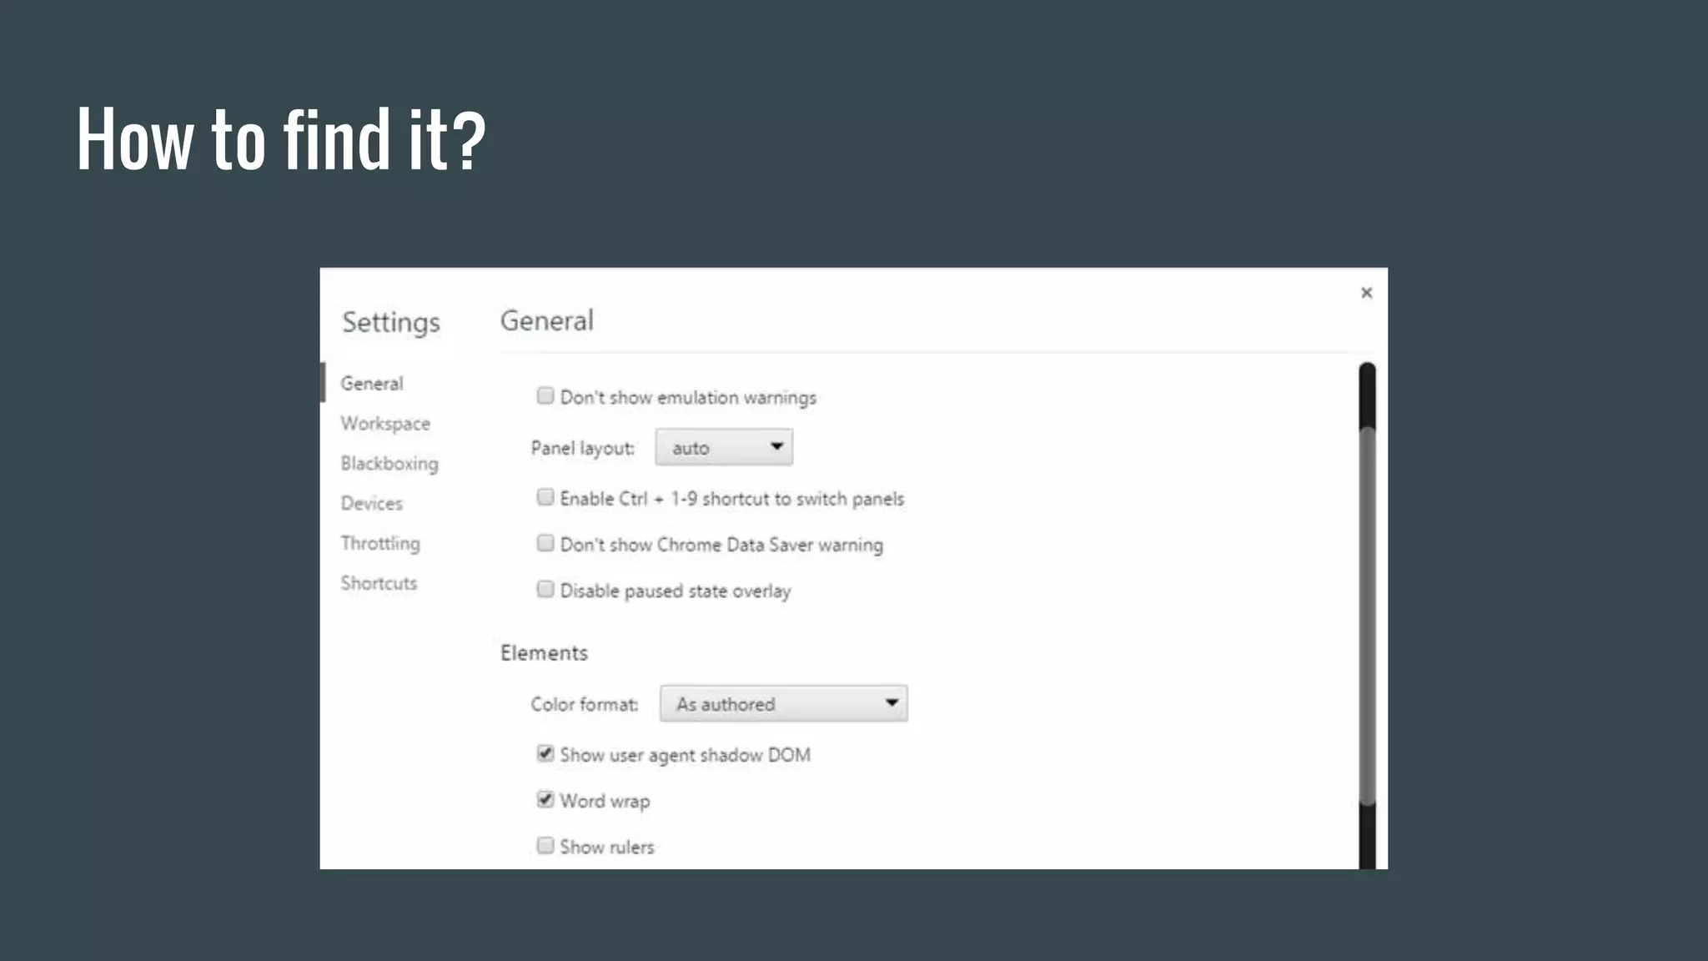This screenshot has height=961, width=1708.
Task: Select the General settings tab
Action: (x=372, y=384)
